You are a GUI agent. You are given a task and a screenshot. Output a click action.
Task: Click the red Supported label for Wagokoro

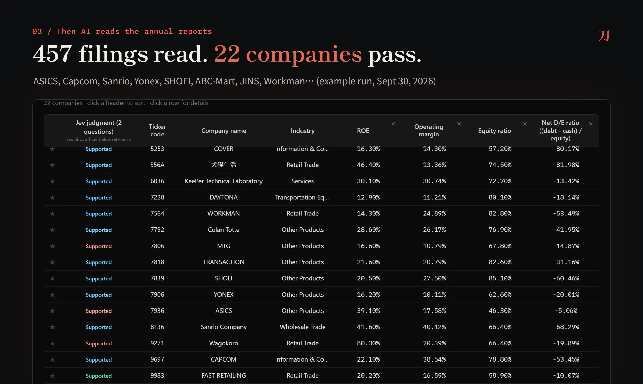tap(98, 343)
